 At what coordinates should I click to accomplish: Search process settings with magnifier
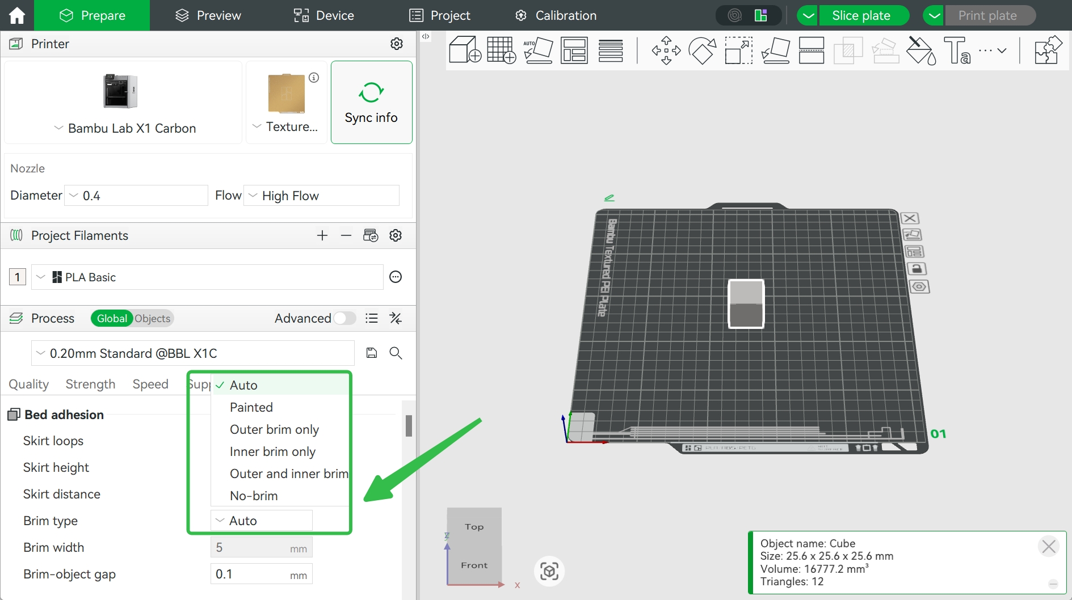(x=396, y=353)
